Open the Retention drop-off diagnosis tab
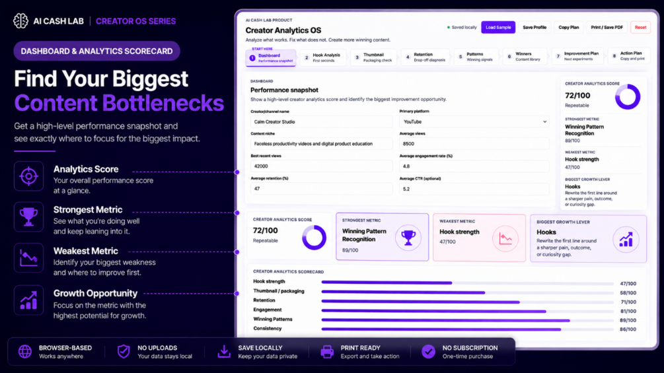Viewport: 664px width, 373px height. [425, 57]
